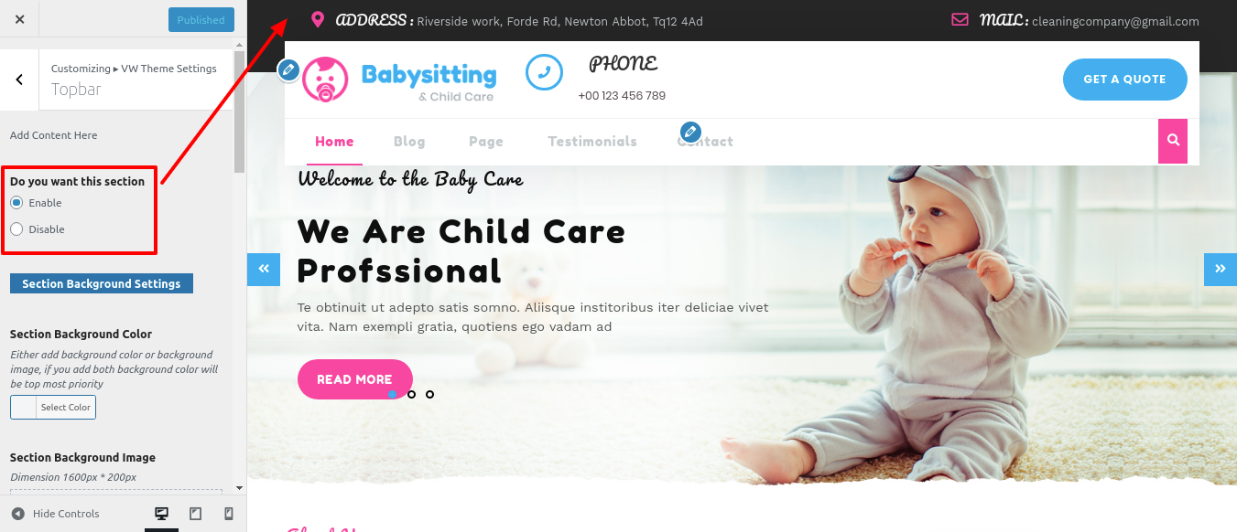Switch to mobile preview device icon
Image resolution: width=1237 pixels, height=532 pixels.
(228, 514)
